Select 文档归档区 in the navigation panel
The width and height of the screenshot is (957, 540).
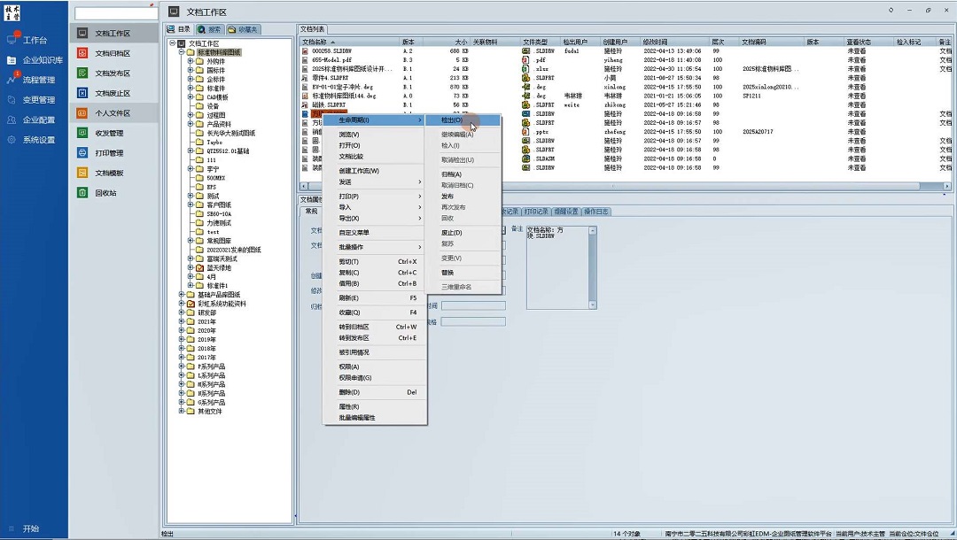113,54
